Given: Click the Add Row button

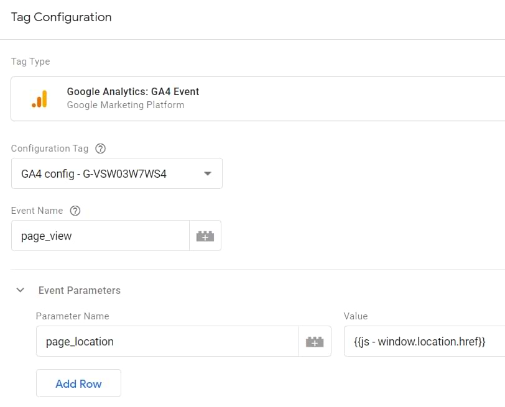Looking at the screenshot, I should [x=78, y=383].
